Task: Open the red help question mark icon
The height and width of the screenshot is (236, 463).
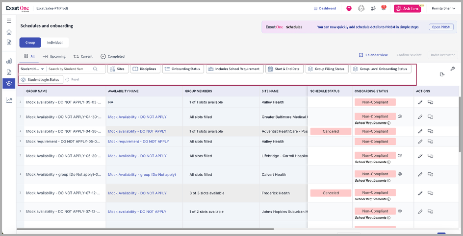Action: pyautogui.click(x=349, y=8)
